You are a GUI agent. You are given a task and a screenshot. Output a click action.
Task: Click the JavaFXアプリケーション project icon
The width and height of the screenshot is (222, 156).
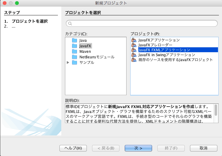coord(134,40)
